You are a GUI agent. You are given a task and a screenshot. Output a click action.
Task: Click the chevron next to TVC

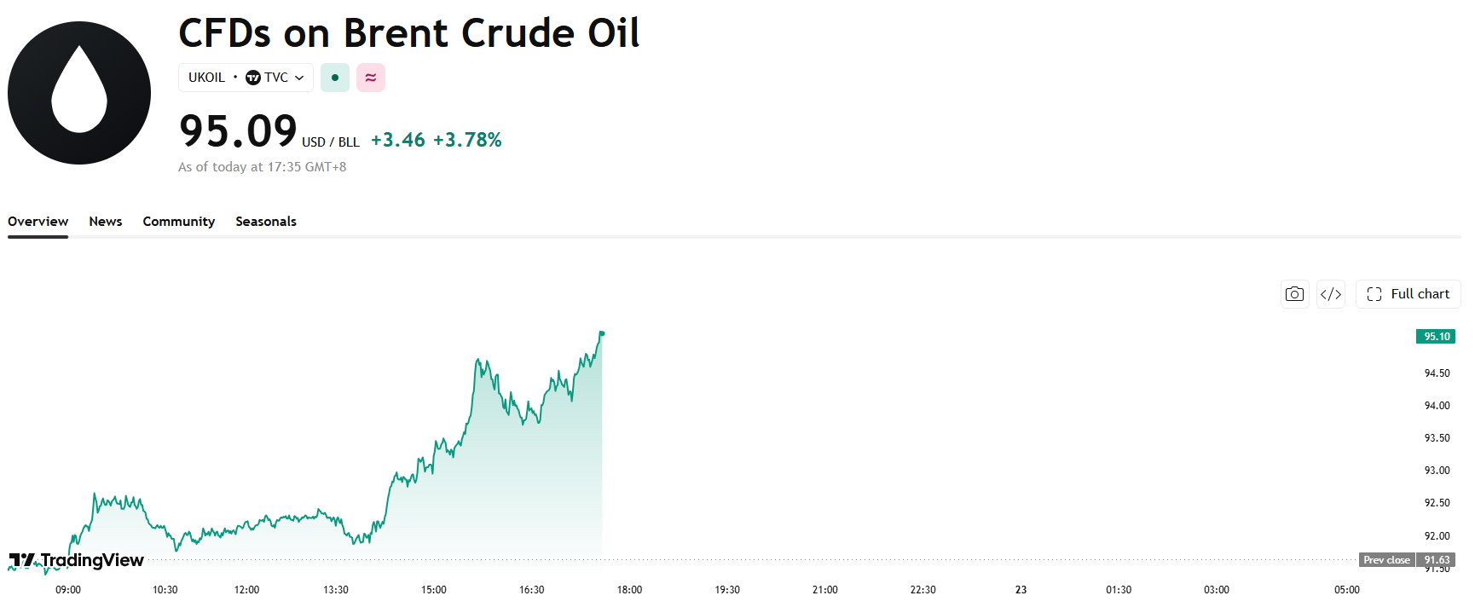click(299, 78)
